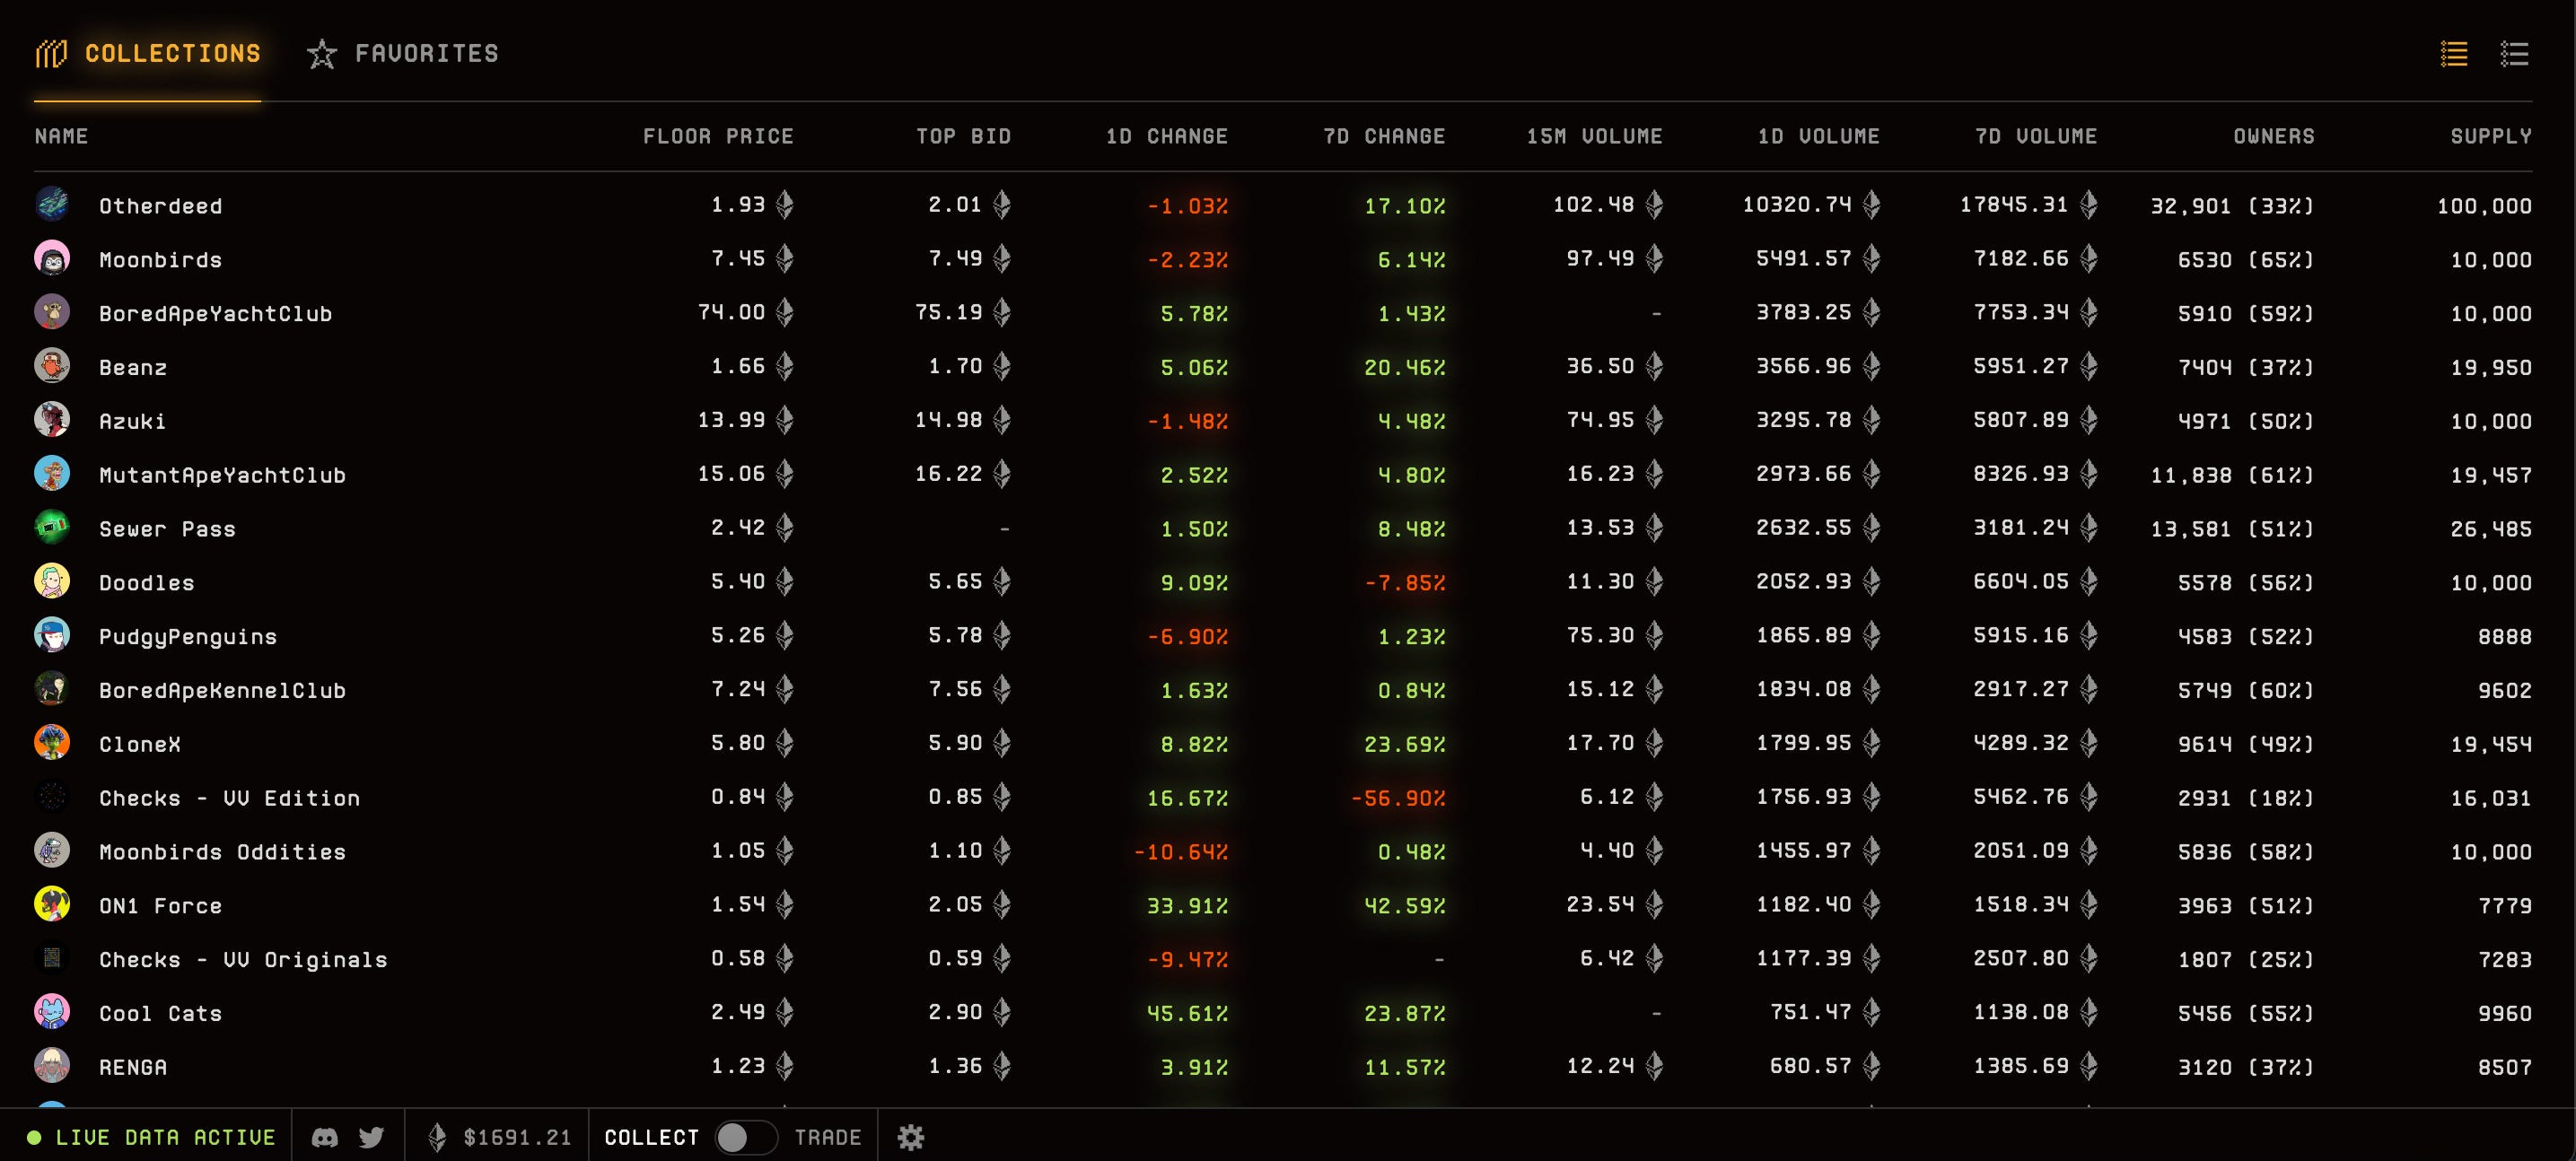Sort by Owners column header
2576x1161 pixels.
(x=2273, y=136)
